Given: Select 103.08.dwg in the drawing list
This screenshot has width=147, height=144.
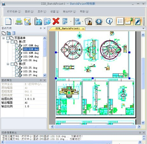Looking at the screenshot, I should [x=30, y=60].
